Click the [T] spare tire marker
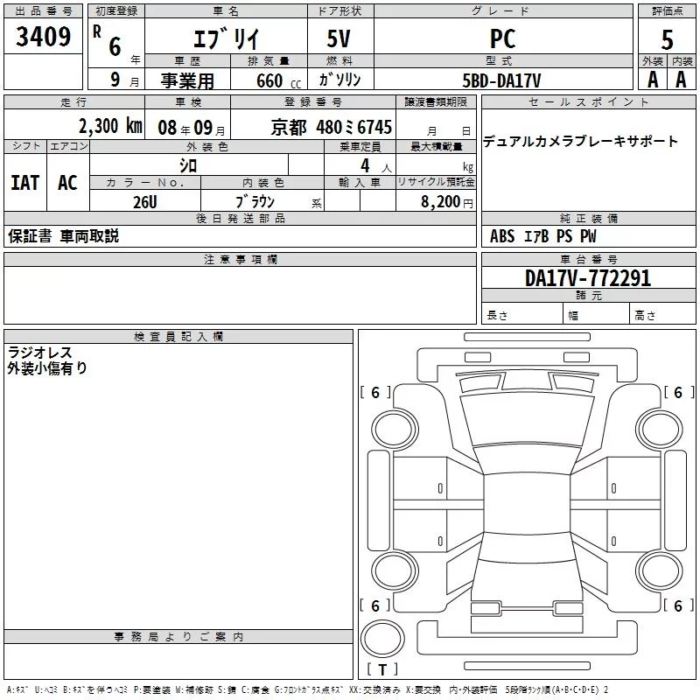 (382, 670)
